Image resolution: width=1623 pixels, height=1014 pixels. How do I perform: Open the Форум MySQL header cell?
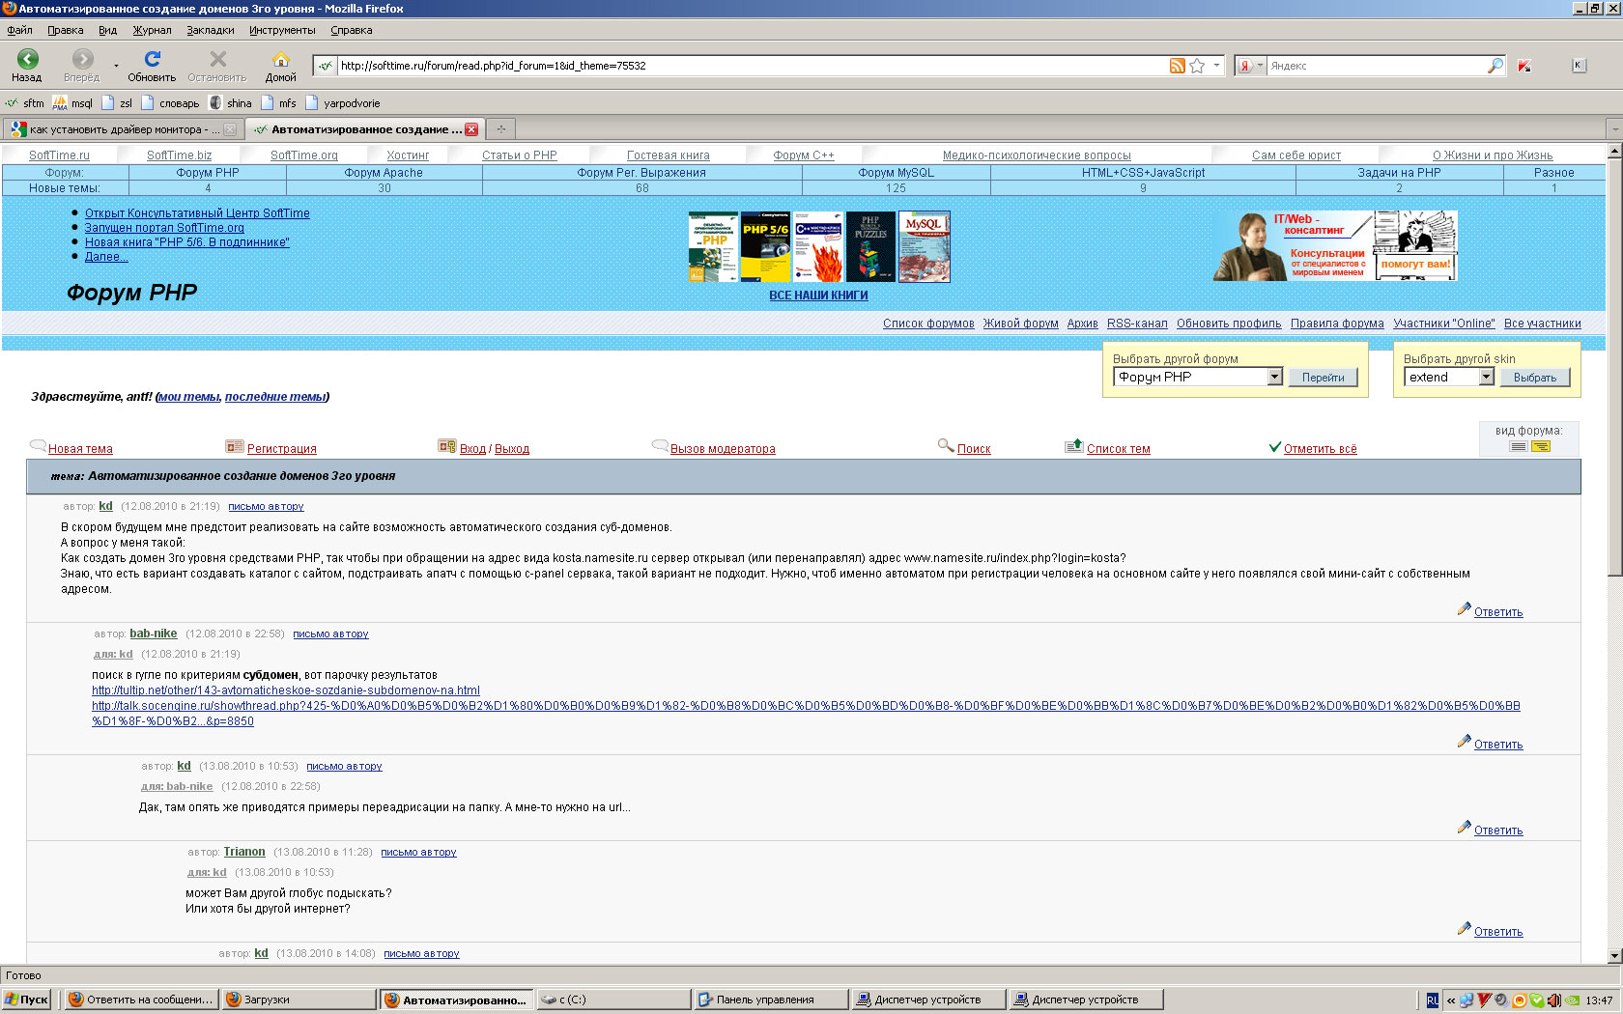(897, 173)
